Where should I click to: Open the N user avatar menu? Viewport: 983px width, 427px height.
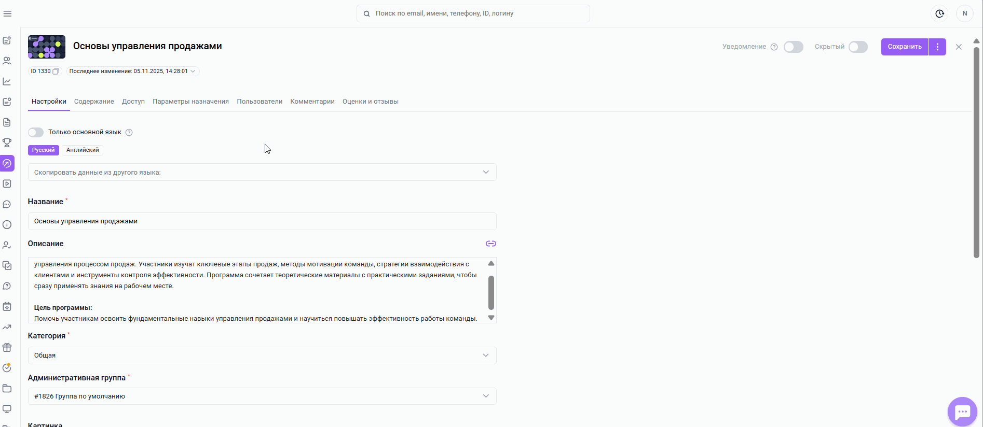965,13
